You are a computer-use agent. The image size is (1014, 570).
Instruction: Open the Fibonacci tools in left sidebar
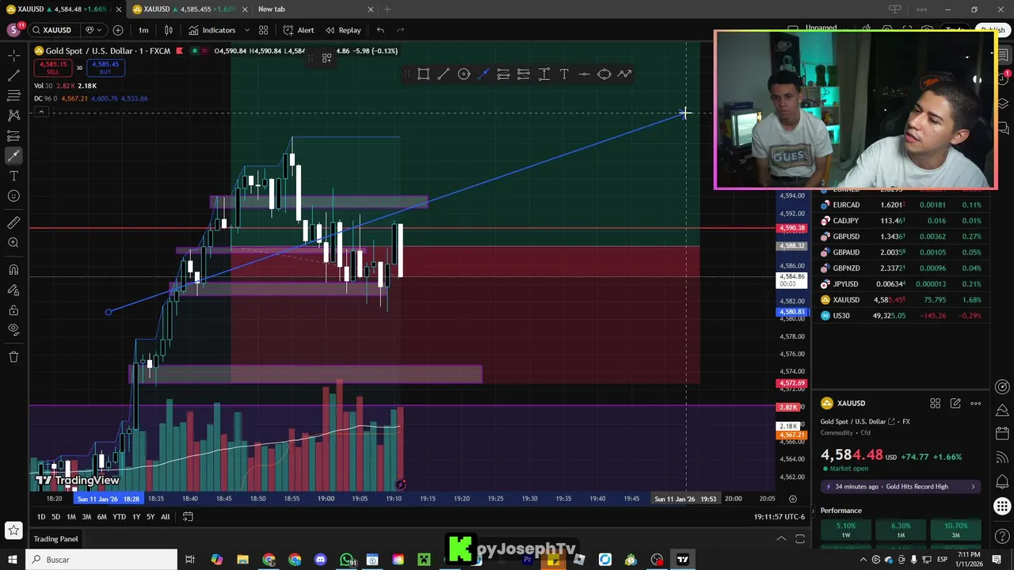tap(13, 95)
